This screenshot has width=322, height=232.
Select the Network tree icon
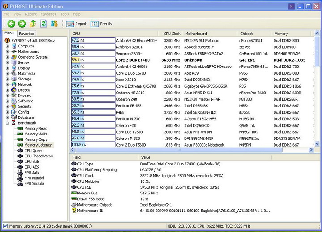click(x=14, y=84)
